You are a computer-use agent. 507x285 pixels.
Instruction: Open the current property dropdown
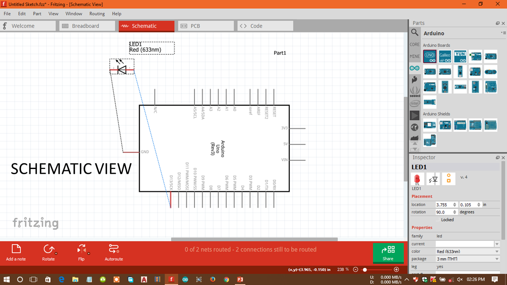(496, 243)
